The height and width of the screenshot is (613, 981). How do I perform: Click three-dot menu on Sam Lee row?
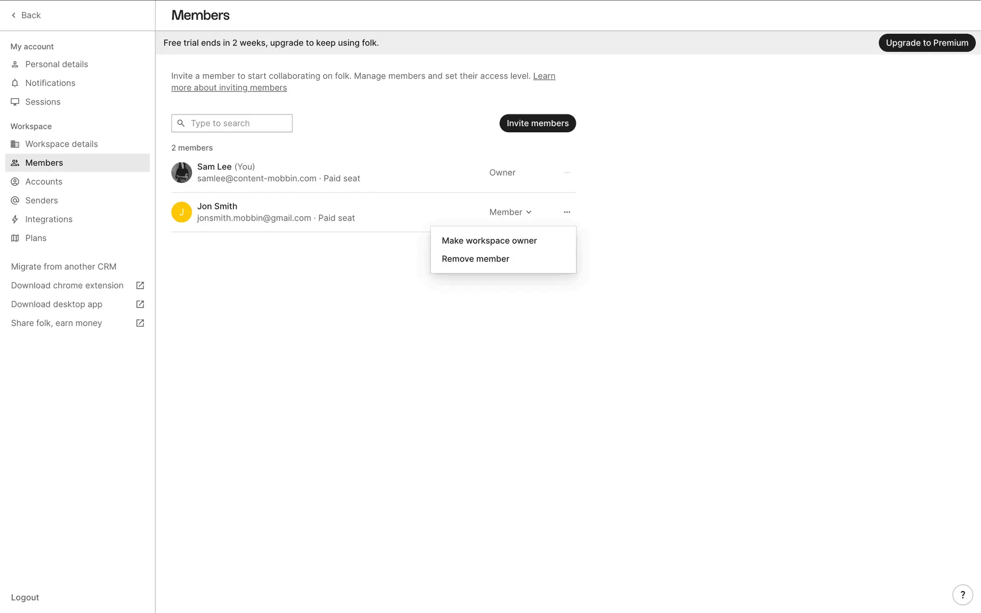[567, 173]
